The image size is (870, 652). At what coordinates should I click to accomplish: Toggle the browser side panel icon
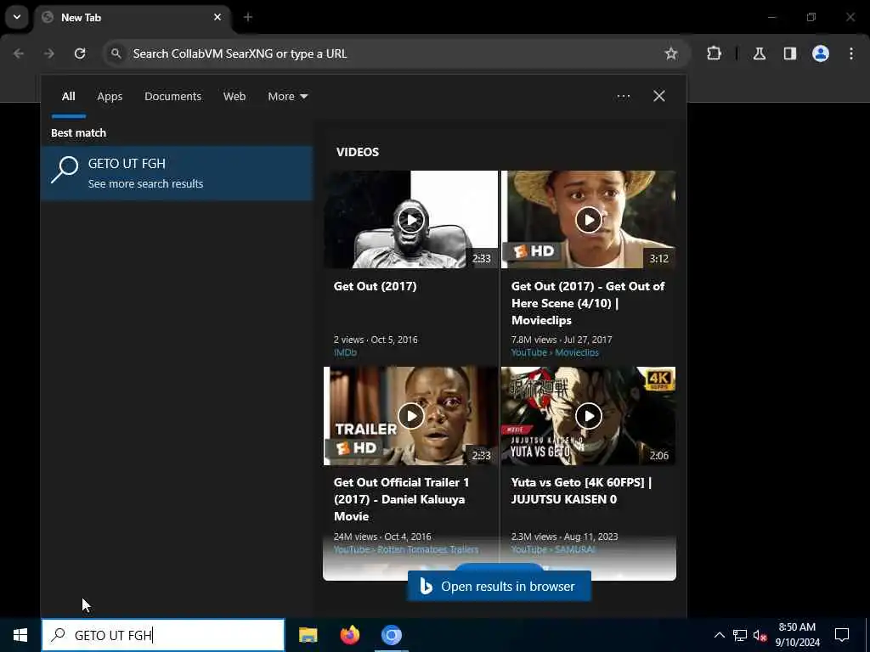pyautogui.click(x=789, y=53)
